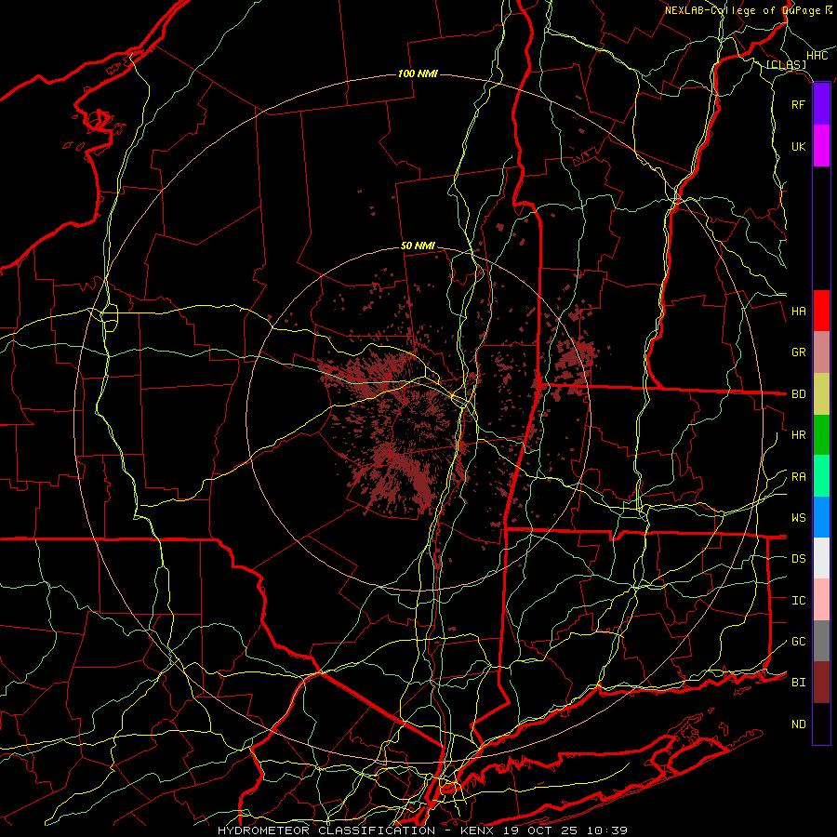Click the WS legend label
837x837 pixels.
798,518
